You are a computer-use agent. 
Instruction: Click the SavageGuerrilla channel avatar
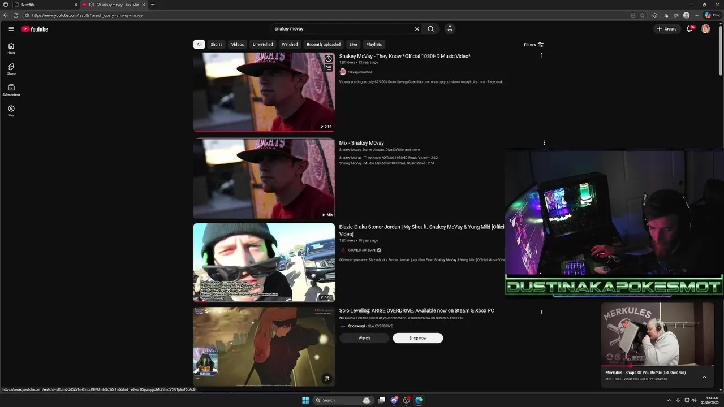pos(343,72)
